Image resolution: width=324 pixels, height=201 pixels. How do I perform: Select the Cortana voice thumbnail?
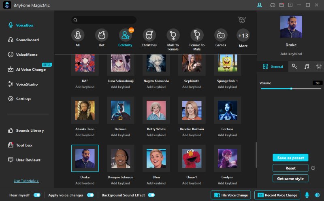(x=227, y=110)
